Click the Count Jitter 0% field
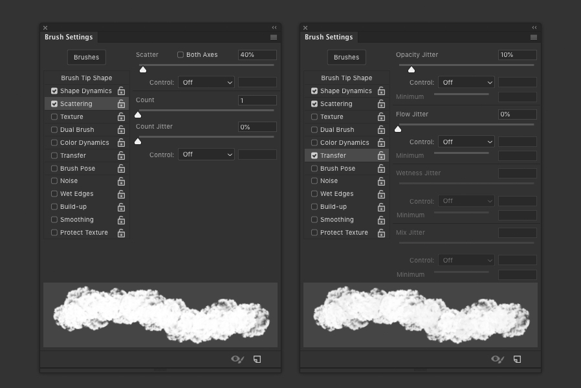 click(x=257, y=127)
